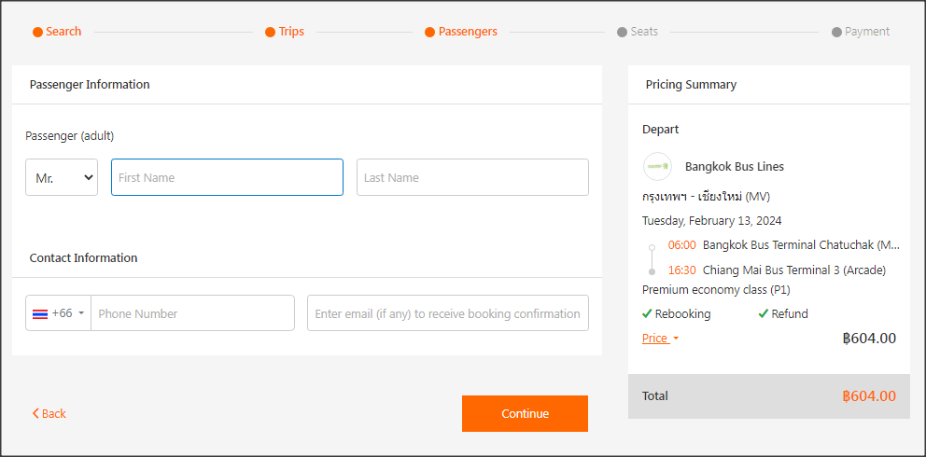Viewport: 926px width, 457px height.
Task: Open the Mr. title dropdown
Action: point(62,177)
